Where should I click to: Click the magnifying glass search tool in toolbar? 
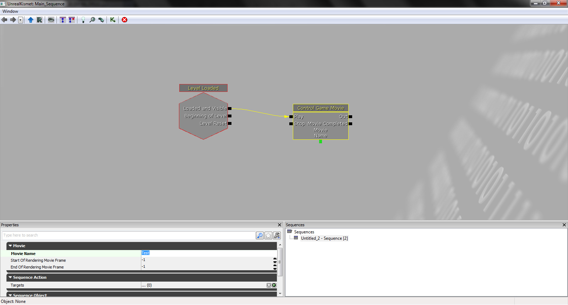(x=92, y=20)
